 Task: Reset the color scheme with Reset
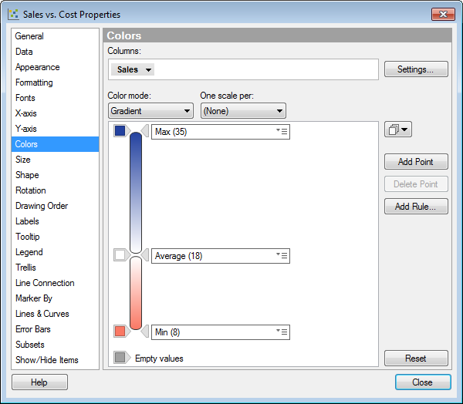pyautogui.click(x=416, y=359)
